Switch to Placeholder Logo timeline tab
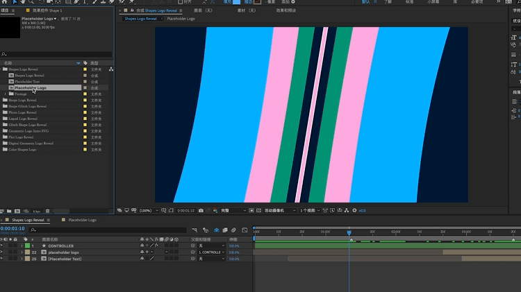 [x=81, y=220]
